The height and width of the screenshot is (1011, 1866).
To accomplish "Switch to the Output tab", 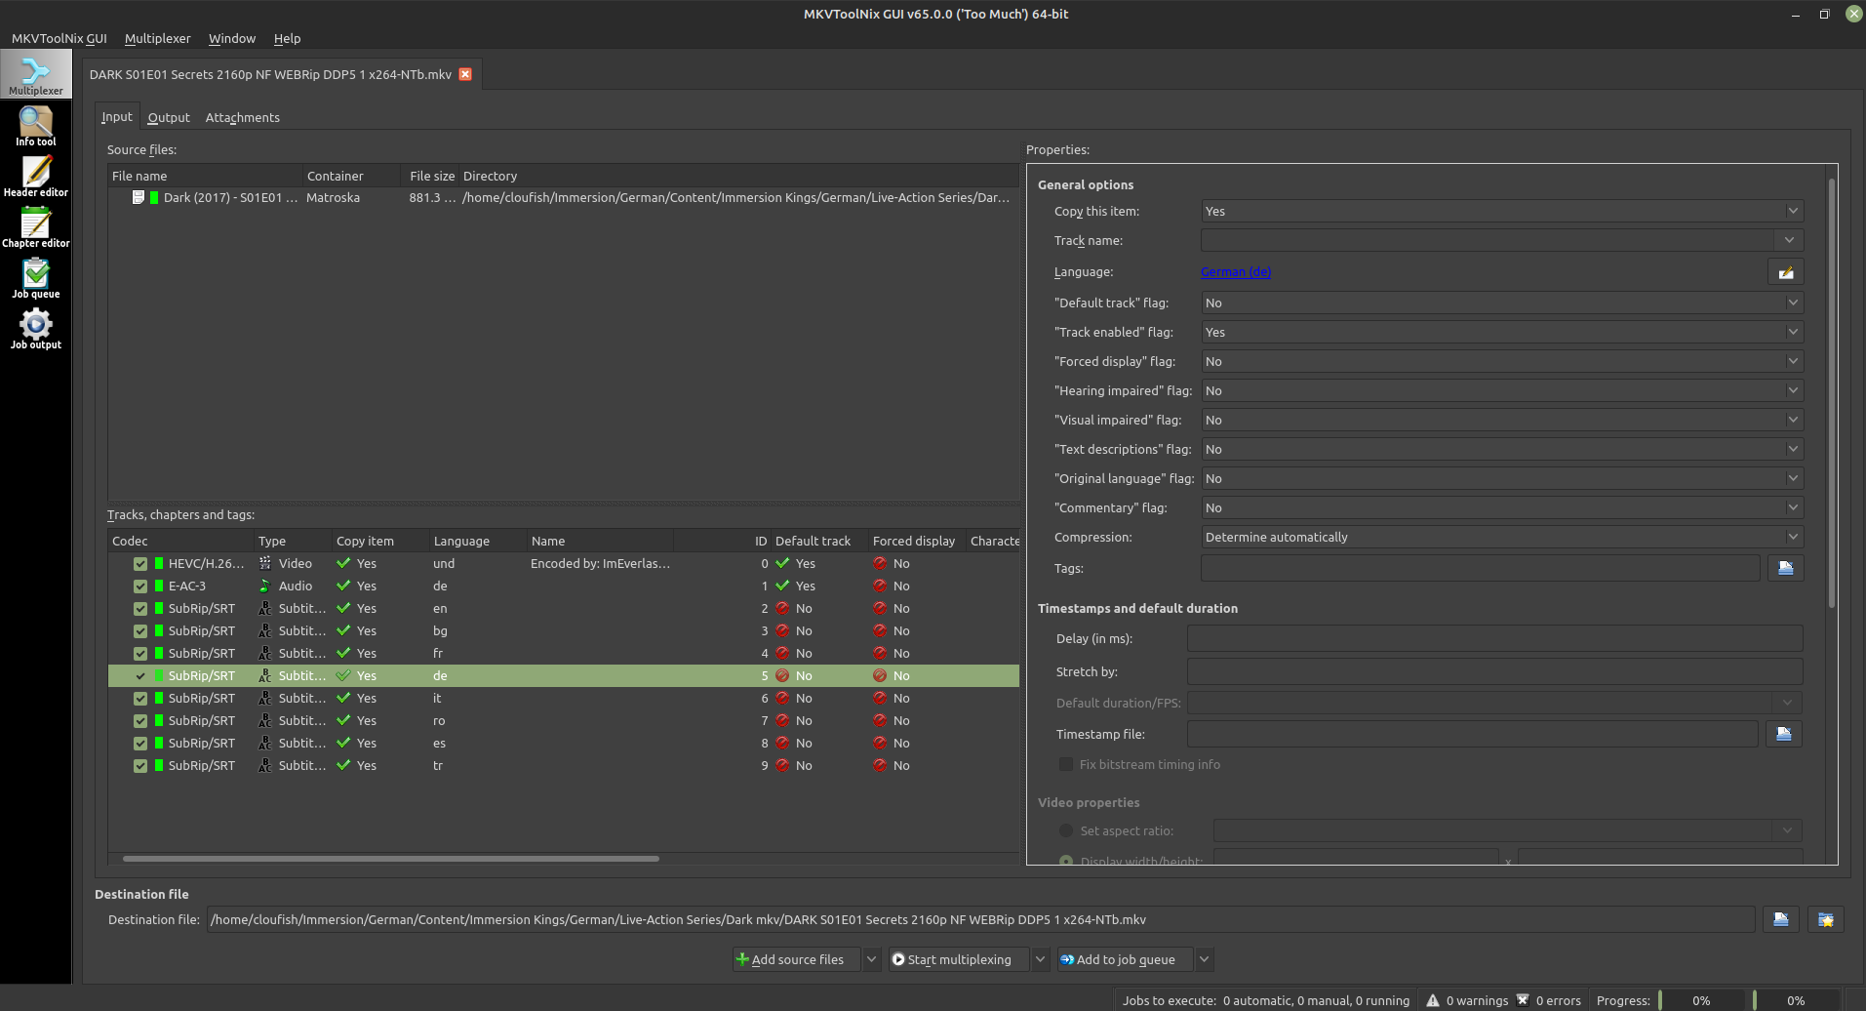I will coord(169,117).
